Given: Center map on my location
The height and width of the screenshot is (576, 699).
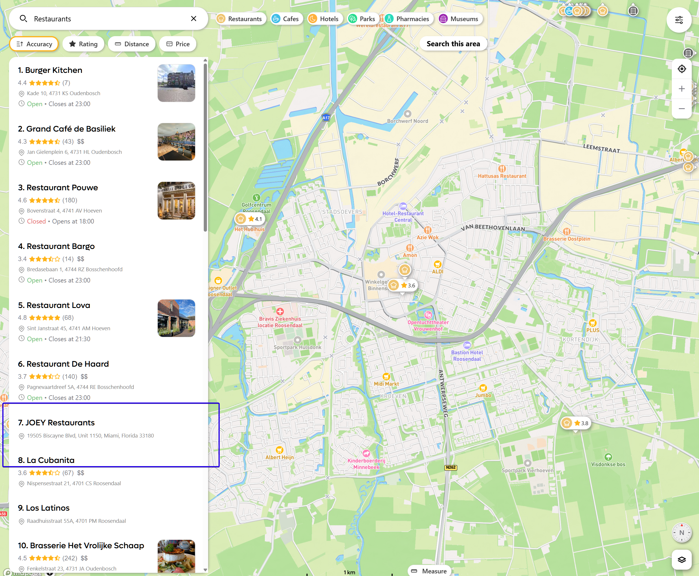Looking at the screenshot, I should click(681, 69).
